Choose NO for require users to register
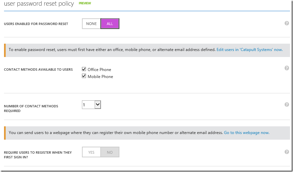 (110, 152)
